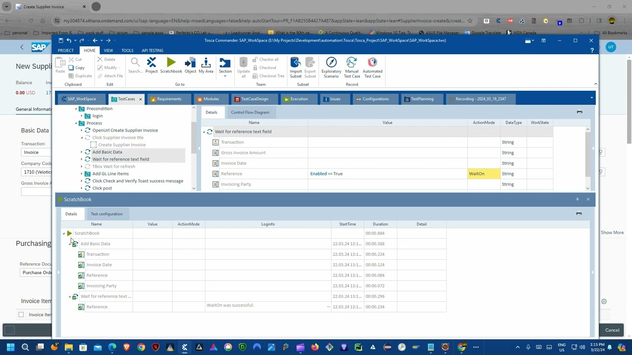Click Import Subset
The image size is (632, 355).
pyautogui.click(x=296, y=68)
